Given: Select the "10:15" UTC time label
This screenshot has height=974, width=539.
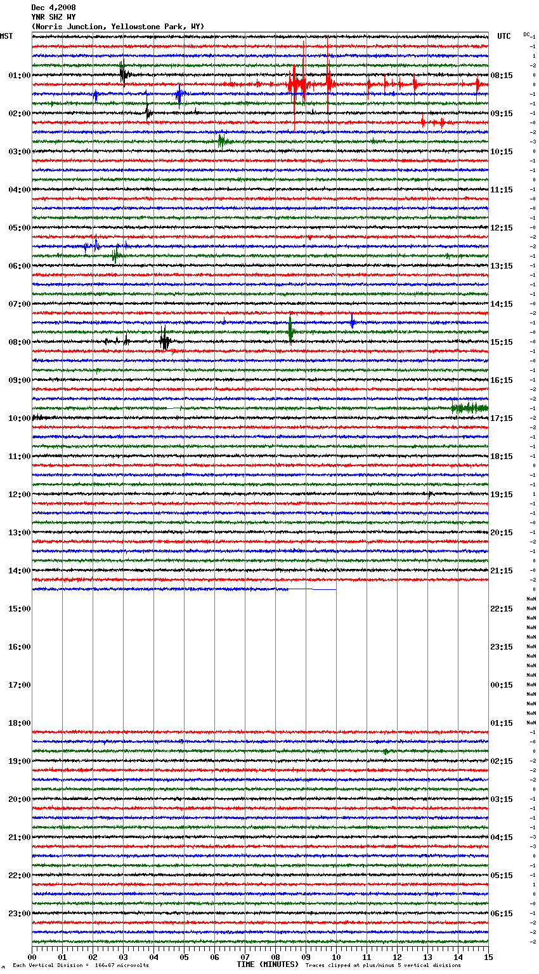Looking at the screenshot, I should tap(502, 152).
